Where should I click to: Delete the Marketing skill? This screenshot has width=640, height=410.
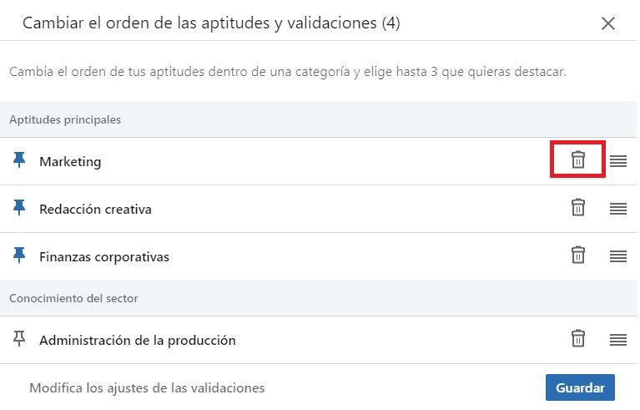577,160
